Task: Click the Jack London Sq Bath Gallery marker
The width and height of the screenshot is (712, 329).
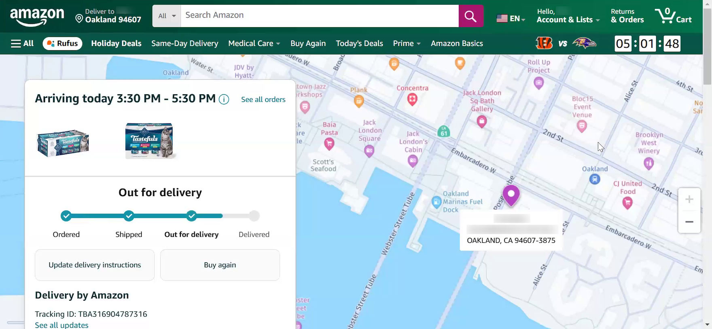Action: coord(481,121)
